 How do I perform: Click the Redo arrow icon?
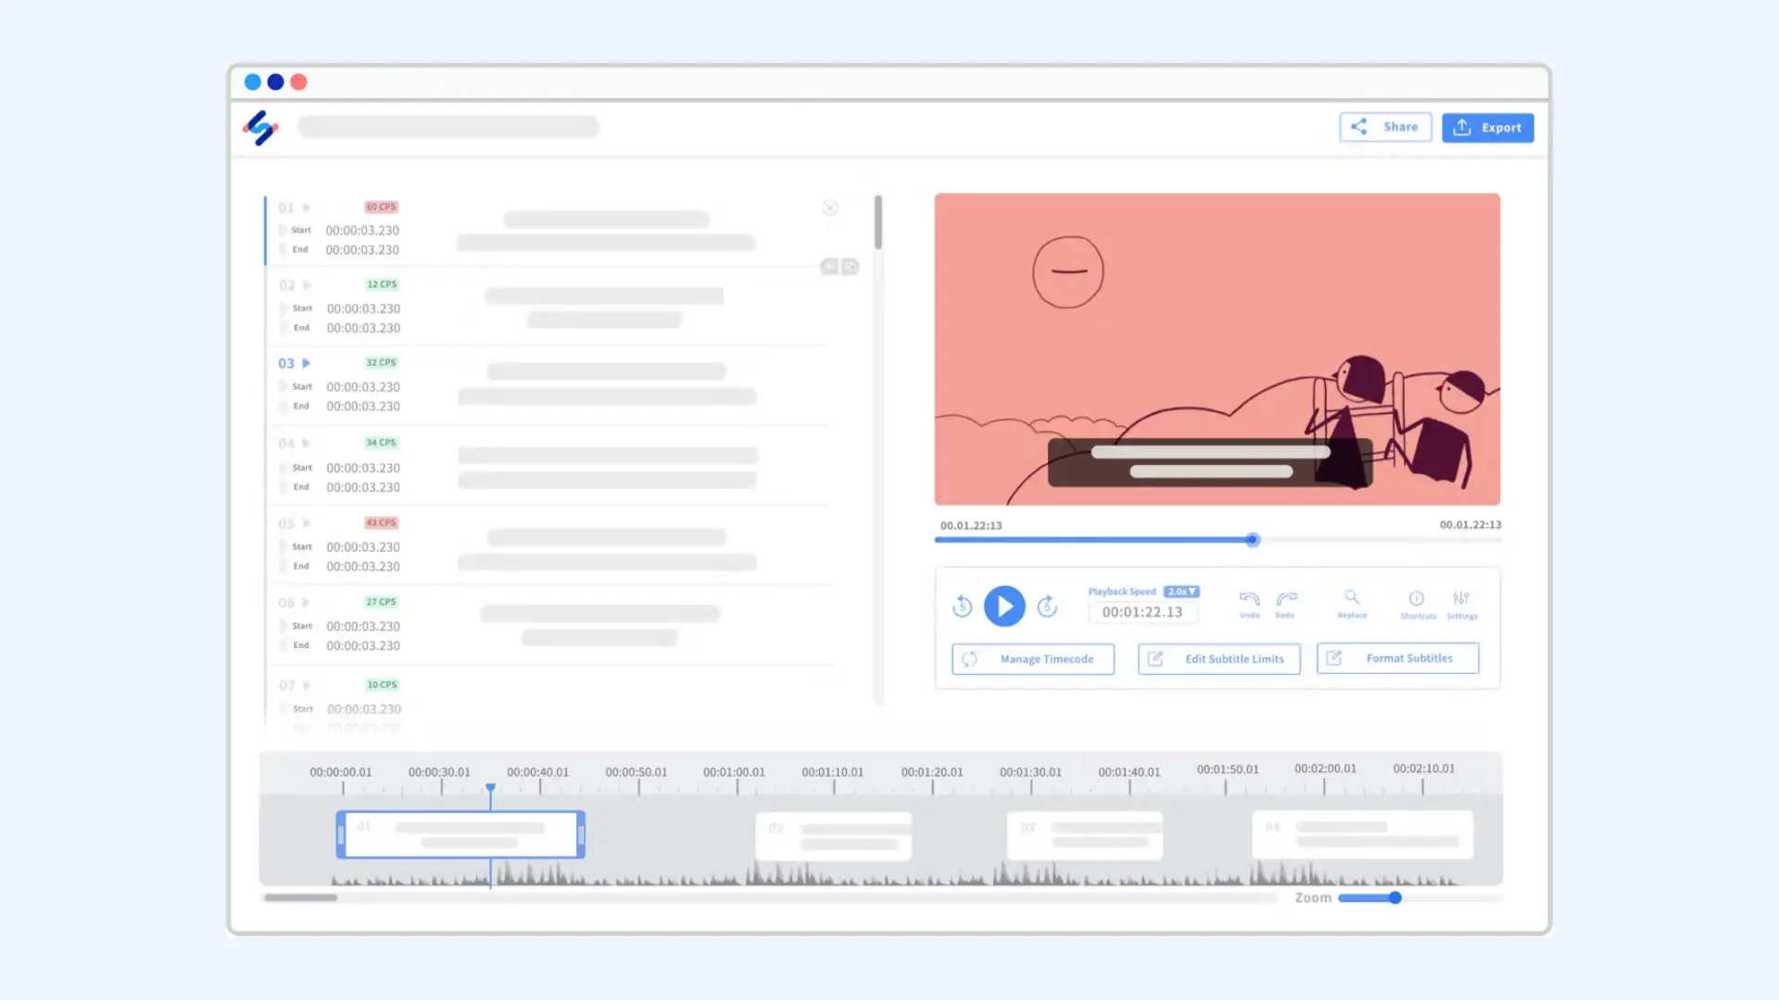1286,599
